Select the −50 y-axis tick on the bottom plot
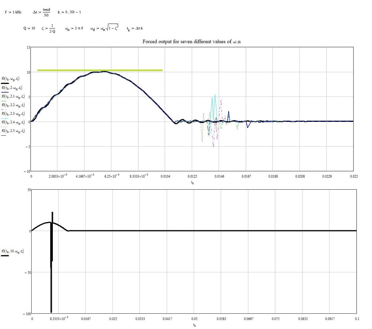The width and height of the screenshot is (372, 329). (x=28, y=272)
